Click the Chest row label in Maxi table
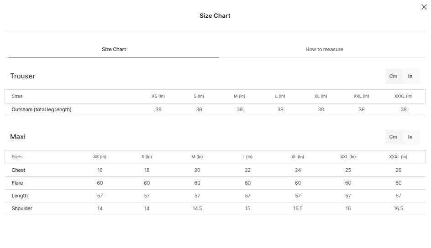431x248 pixels. (18, 170)
